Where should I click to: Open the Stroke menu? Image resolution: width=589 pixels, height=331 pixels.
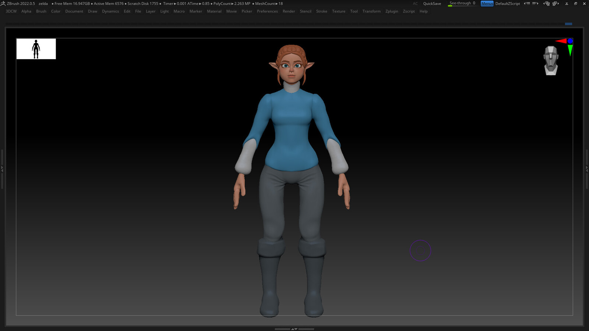(321, 11)
